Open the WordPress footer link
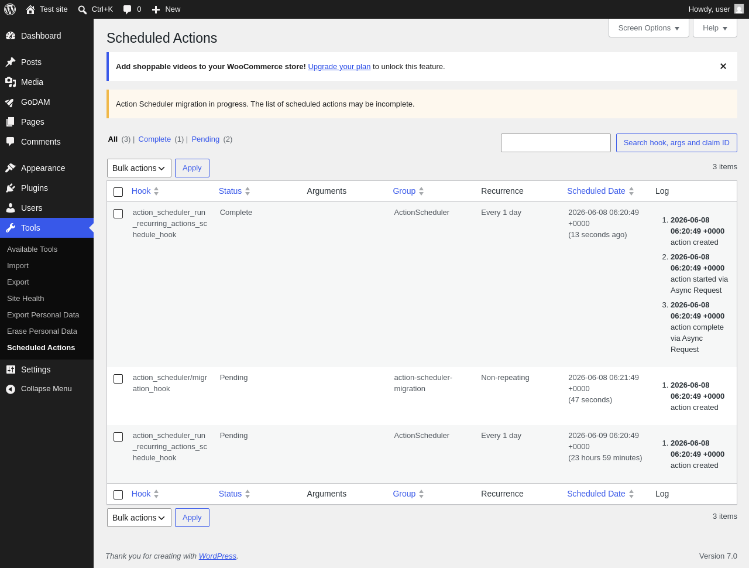 (218, 556)
